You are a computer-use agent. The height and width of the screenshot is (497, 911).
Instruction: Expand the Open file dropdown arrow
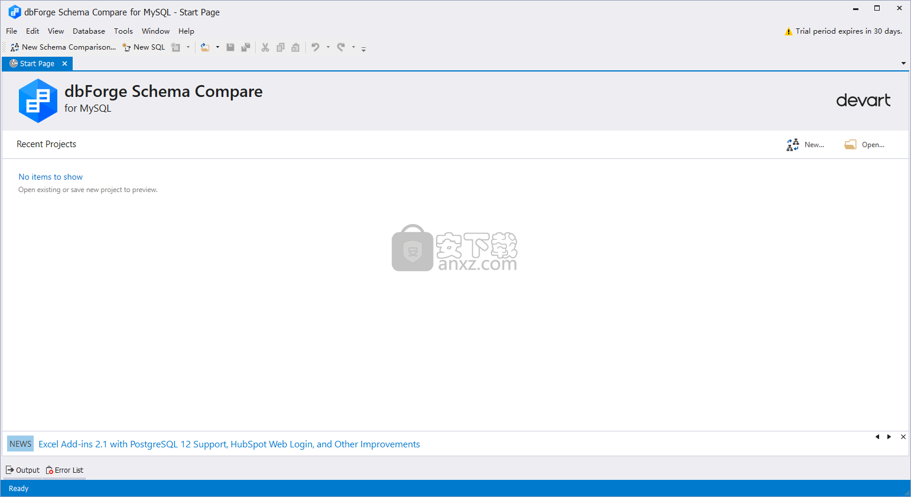coord(217,47)
